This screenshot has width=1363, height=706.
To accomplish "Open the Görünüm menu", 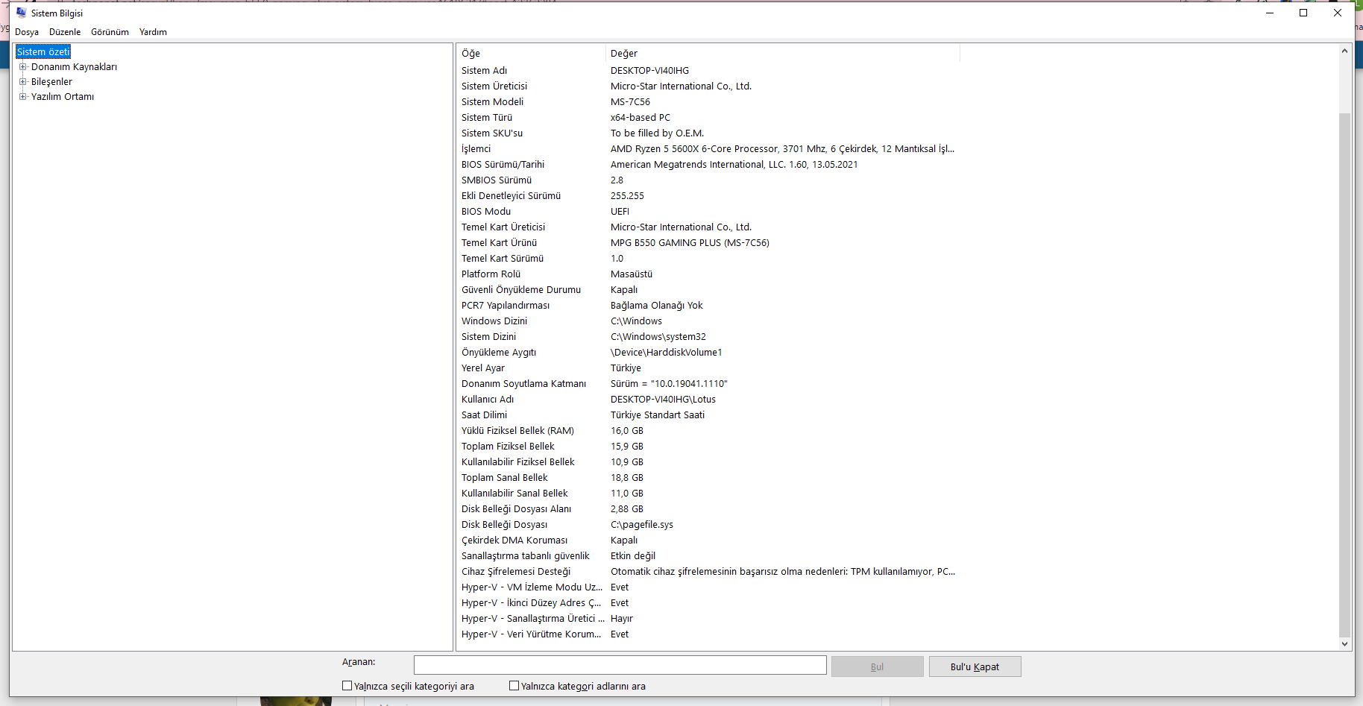I will pyautogui.click(x=110, y=32).
